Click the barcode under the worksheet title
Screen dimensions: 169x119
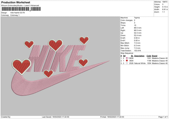[x=21, y=9]
